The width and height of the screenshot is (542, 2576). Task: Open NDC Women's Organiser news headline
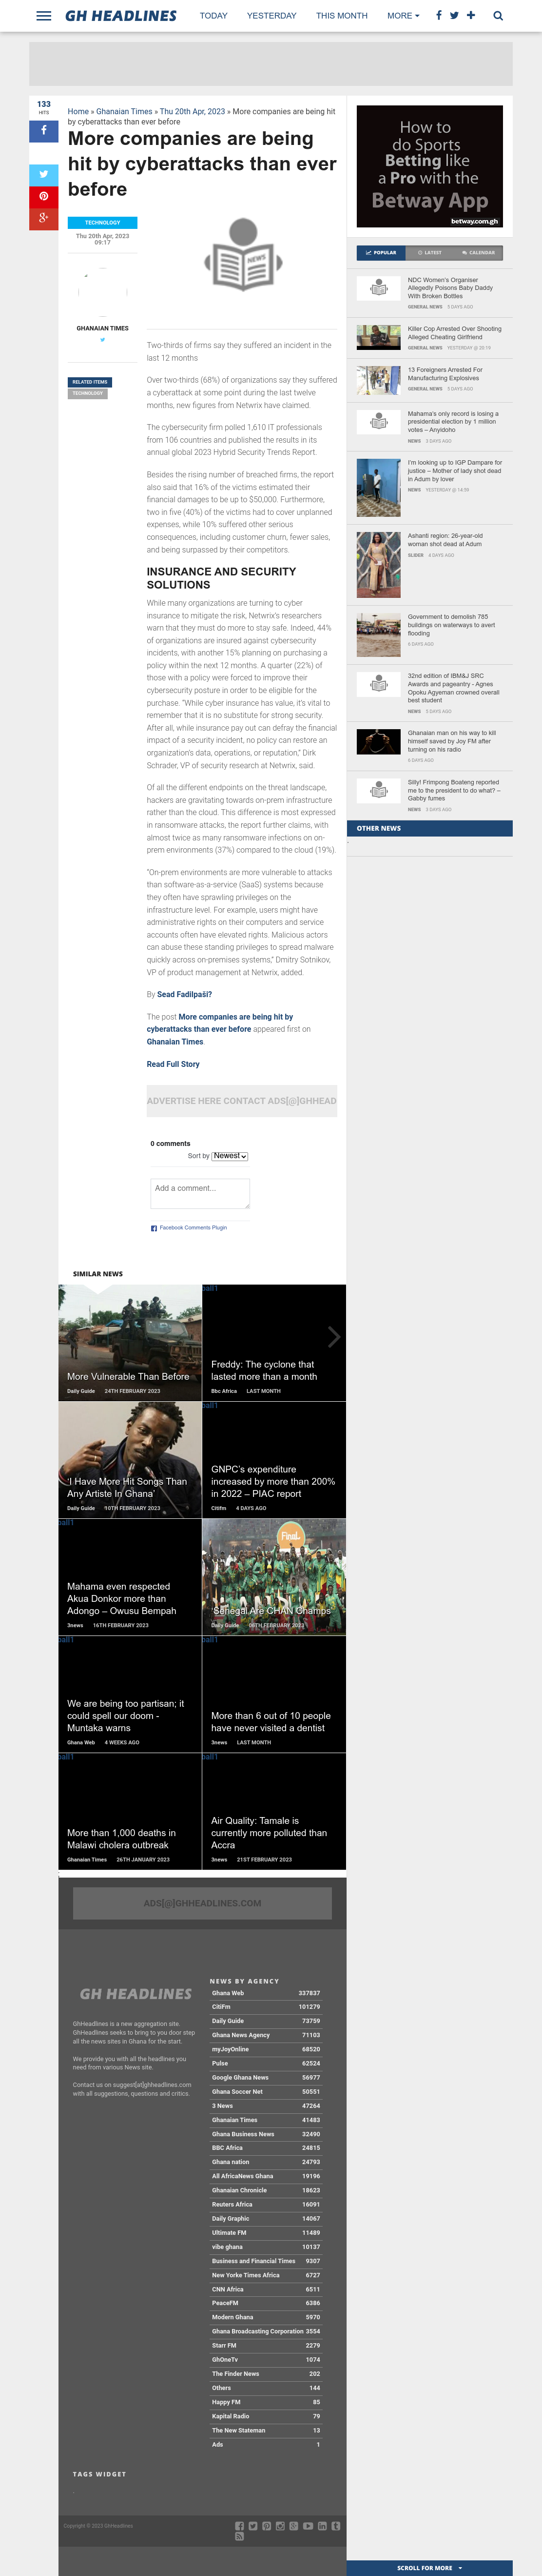pos(450,288)
